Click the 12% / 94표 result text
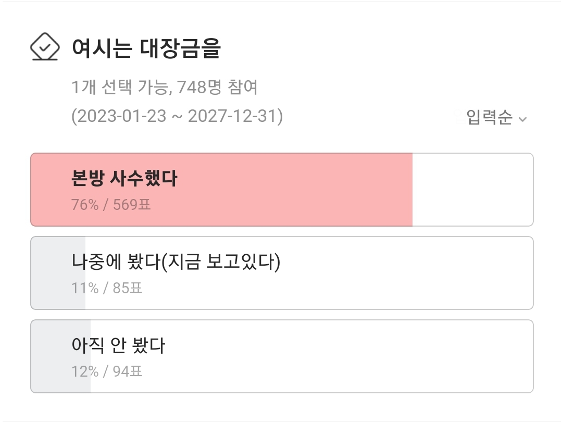 (x=107, y=371)
